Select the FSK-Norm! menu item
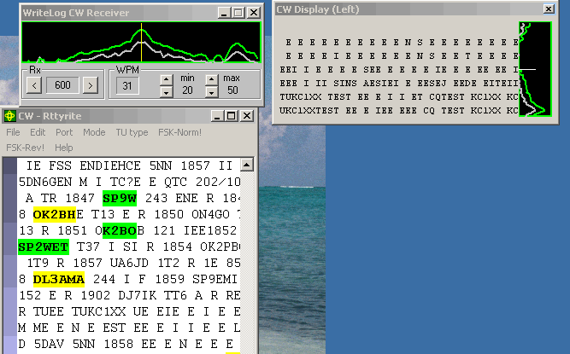Viewport: 570px width, 354px height. pyautogui.click(x=179, y=132)
